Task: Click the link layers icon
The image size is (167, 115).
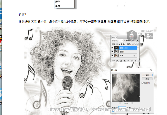Action: click(113, 61)
